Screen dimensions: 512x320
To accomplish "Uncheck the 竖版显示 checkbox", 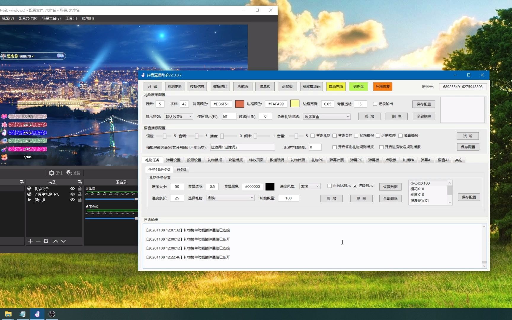I will click(x=355, y=186).
